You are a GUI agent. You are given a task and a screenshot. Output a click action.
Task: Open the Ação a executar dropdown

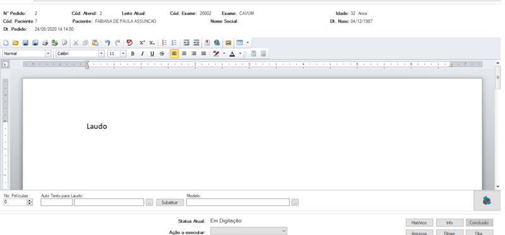249,231
